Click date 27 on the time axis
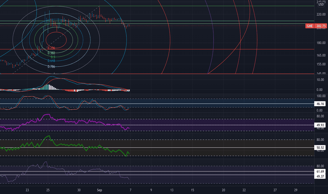This screenshot has height=194, width=328. (275, 190)
